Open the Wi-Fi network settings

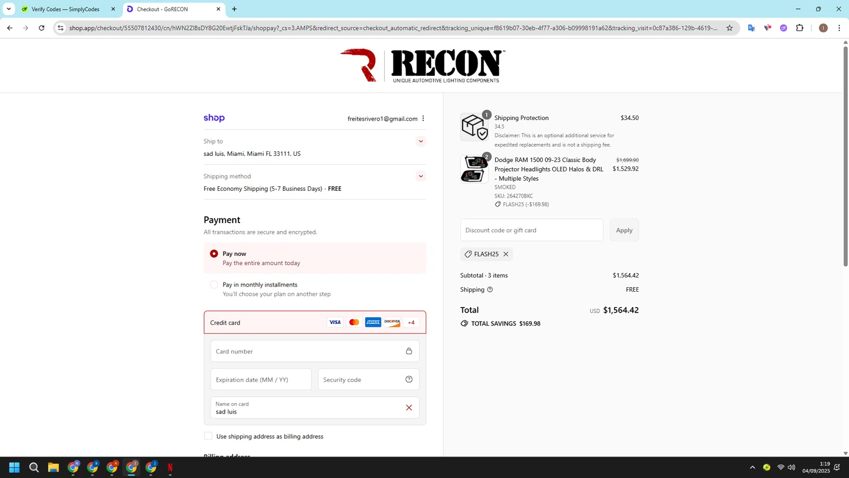coord(781,467)
